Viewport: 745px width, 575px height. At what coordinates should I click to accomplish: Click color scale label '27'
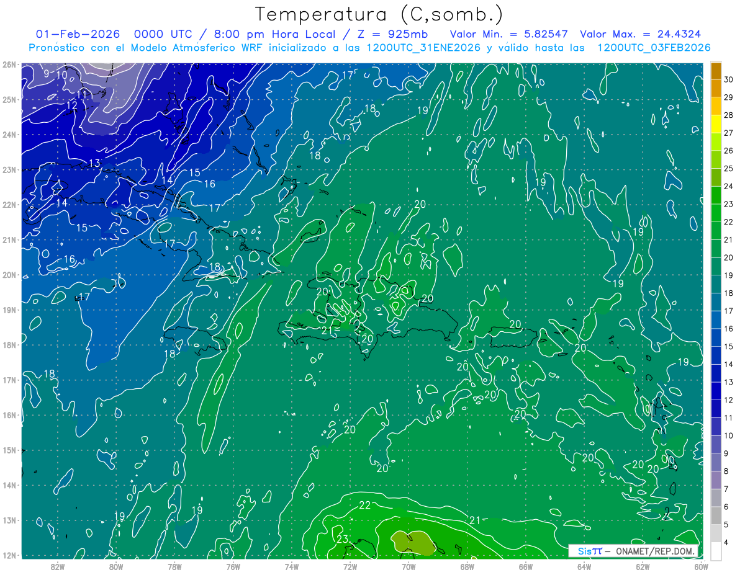(729, 133)
